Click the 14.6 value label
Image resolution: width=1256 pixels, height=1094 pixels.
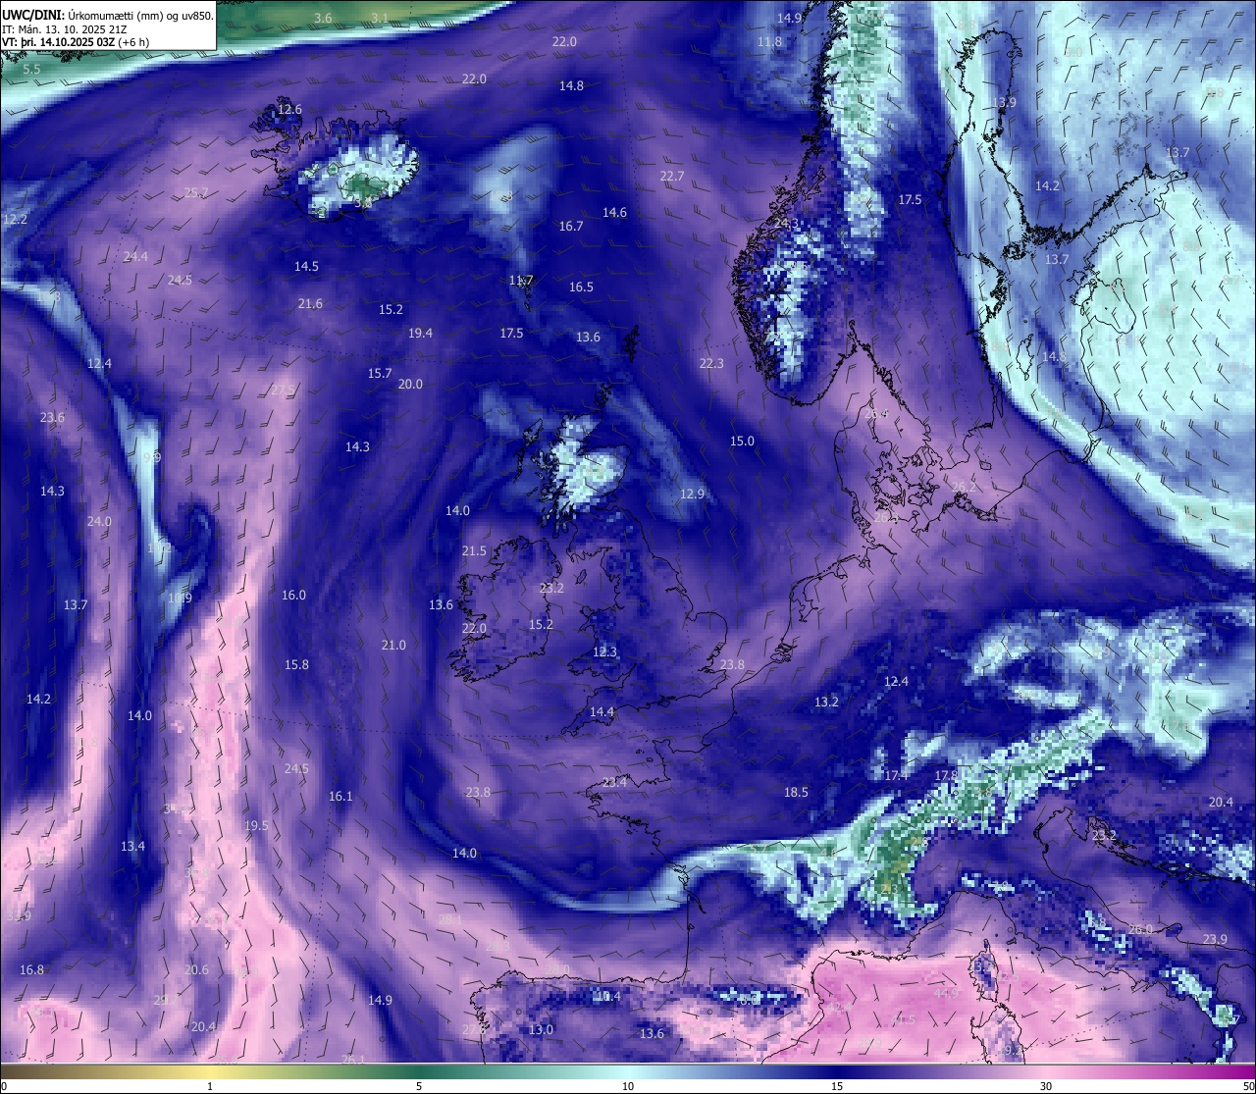614,212
